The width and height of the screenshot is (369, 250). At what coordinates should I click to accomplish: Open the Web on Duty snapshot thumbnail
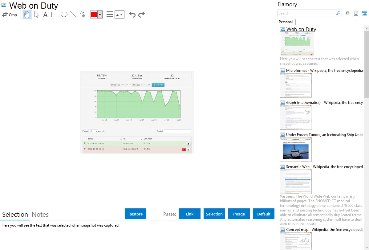[x=297, y=44]
